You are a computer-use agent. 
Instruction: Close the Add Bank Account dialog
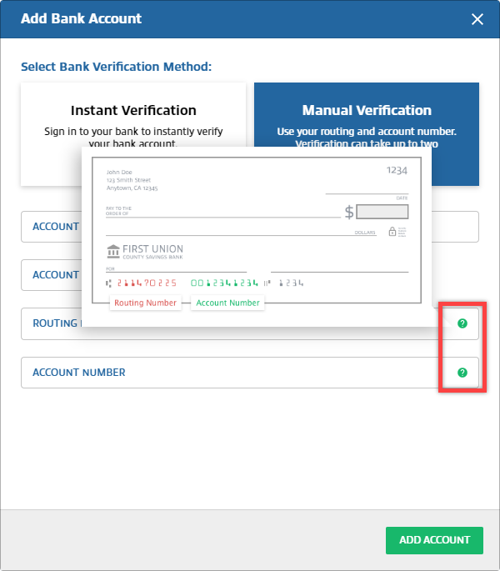pyautogui.click(x=477, y=19)
